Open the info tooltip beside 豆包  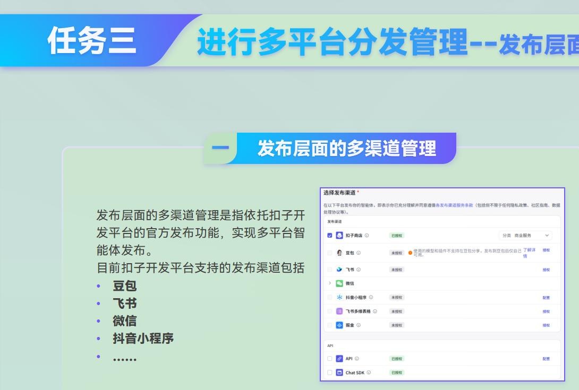[359, 253]
